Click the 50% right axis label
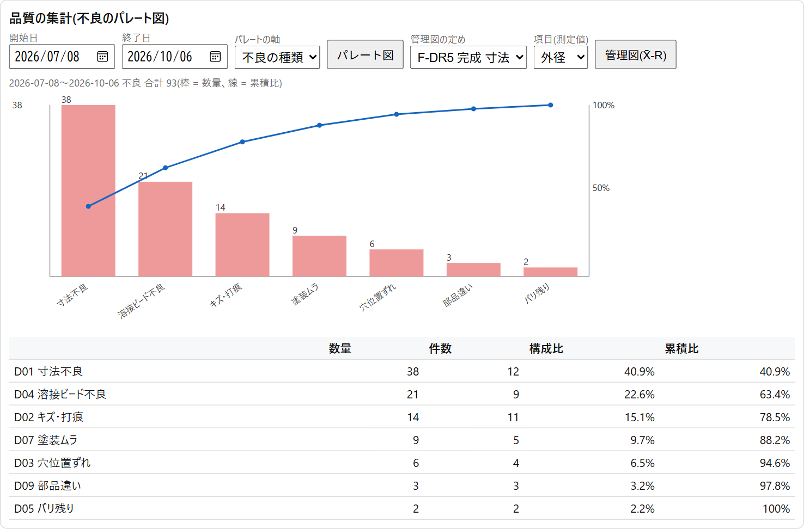Screen dimensions: 804x529 pos(601,188)
